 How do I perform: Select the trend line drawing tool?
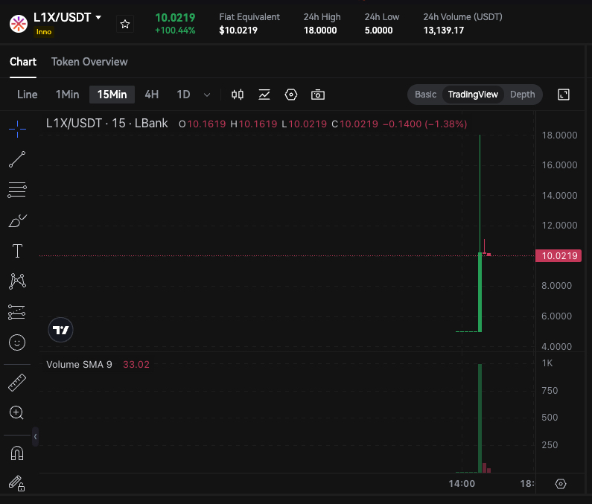click(17, 159)
